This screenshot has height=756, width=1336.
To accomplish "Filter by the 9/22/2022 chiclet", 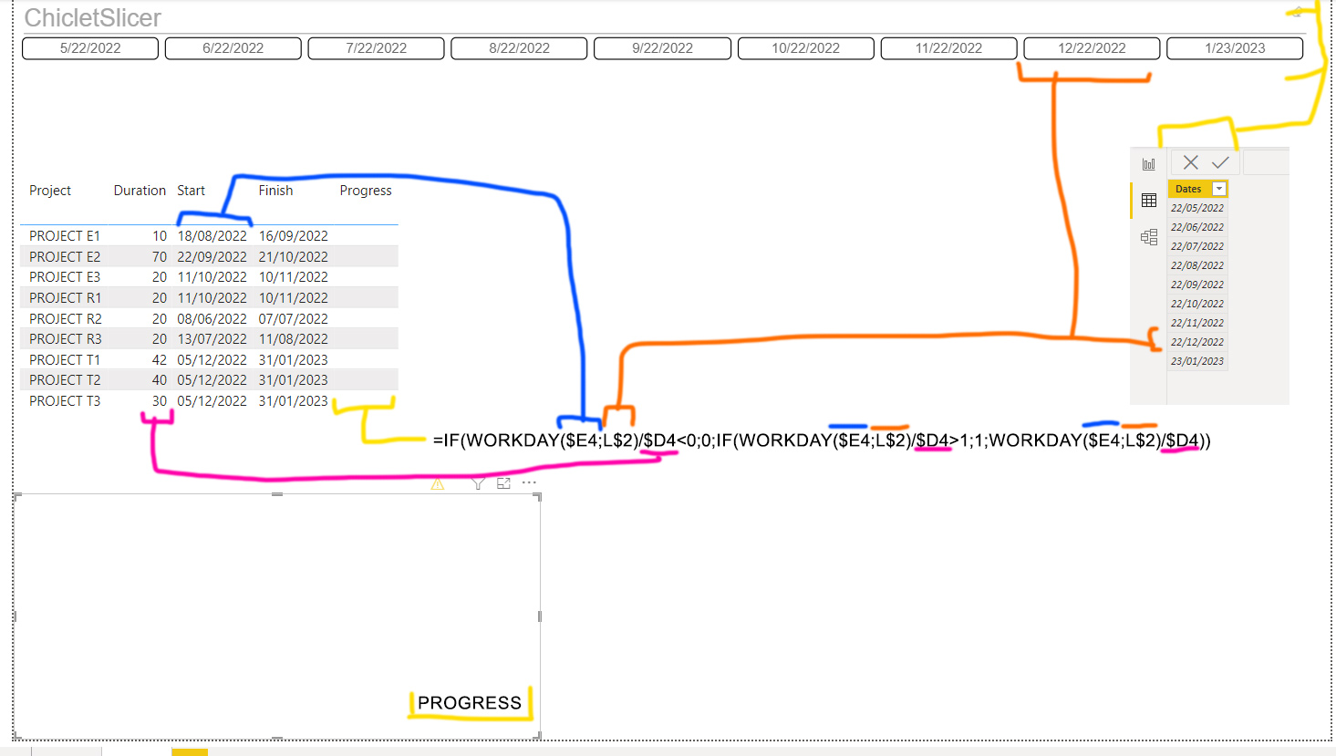I will [x=663, y=48].
